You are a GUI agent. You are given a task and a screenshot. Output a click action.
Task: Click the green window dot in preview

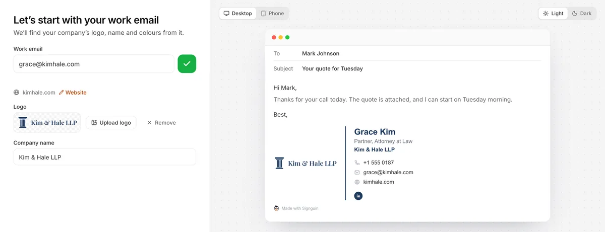click(287, 37)
